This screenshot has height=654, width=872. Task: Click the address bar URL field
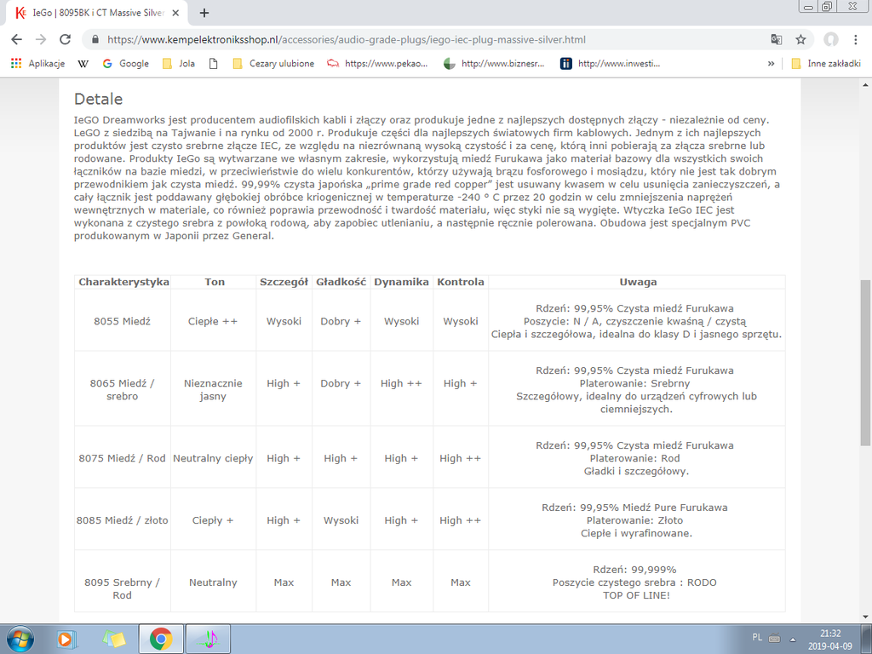pyautogui.click(x=346, y=39)
